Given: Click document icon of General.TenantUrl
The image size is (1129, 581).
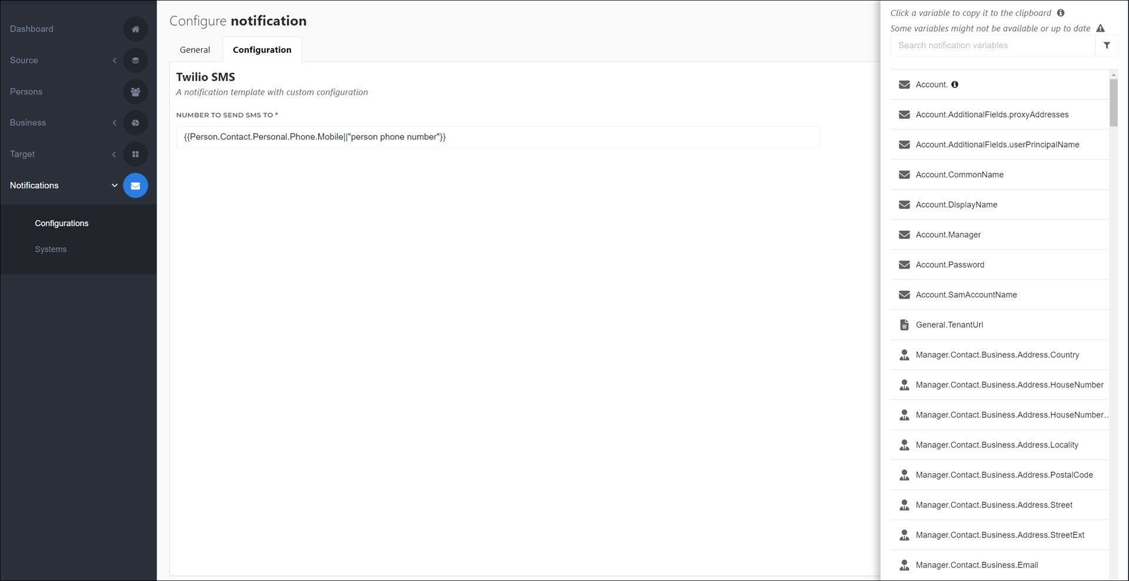Looking at the screenshot, I should pyautogui.click(x=904, y=325).
